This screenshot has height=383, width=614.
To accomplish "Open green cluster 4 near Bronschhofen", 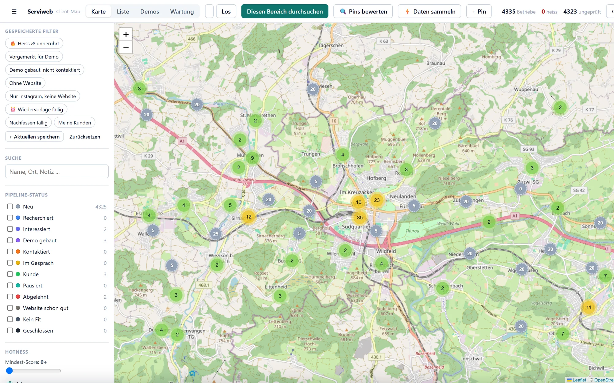I will (343, 154).
